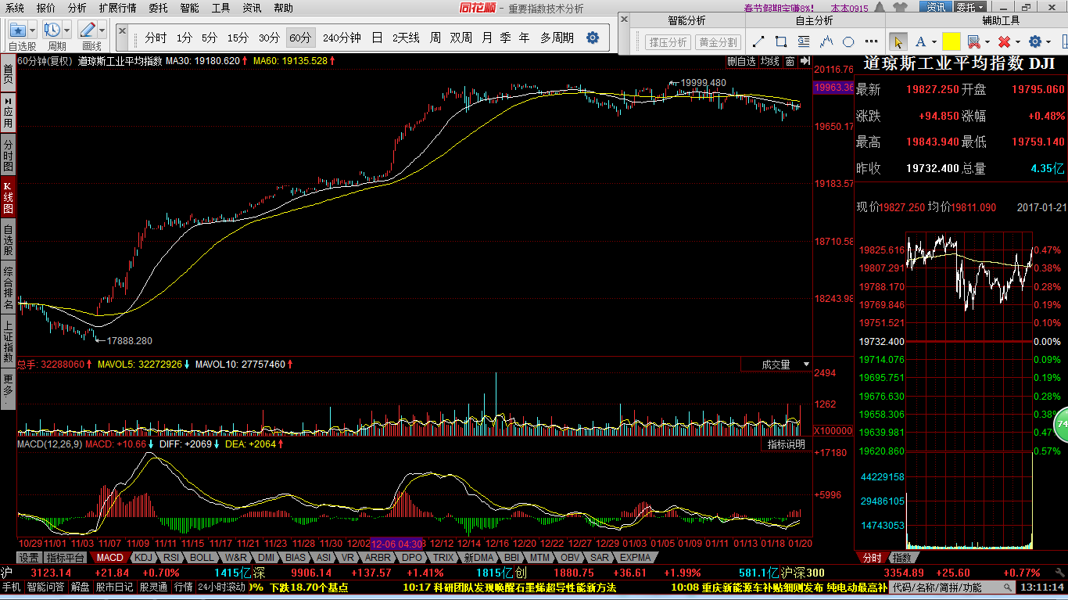Screen dimensions: 1068x600
Task: Click the save/cut drawing icon
Action: (973, 41)
